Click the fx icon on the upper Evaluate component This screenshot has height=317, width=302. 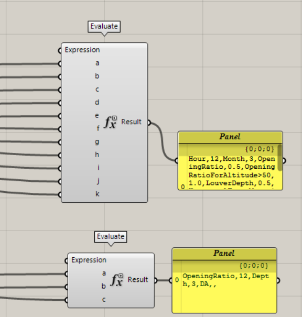(x=111, y=122)
